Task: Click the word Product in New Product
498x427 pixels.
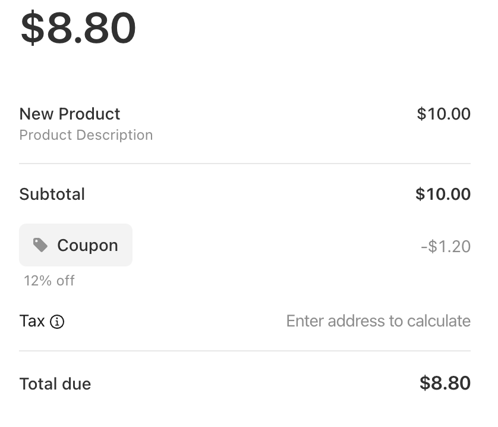Action: [90, 114]
